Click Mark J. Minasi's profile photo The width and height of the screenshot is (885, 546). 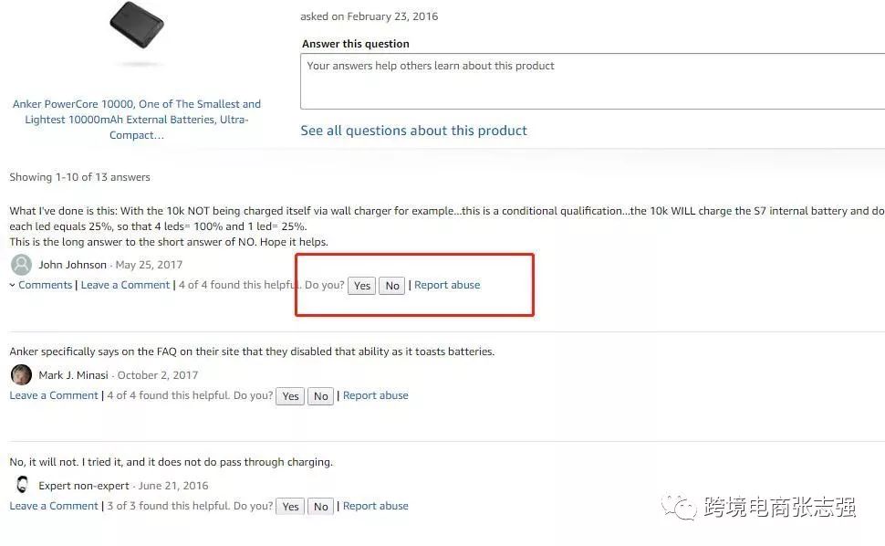21,374
